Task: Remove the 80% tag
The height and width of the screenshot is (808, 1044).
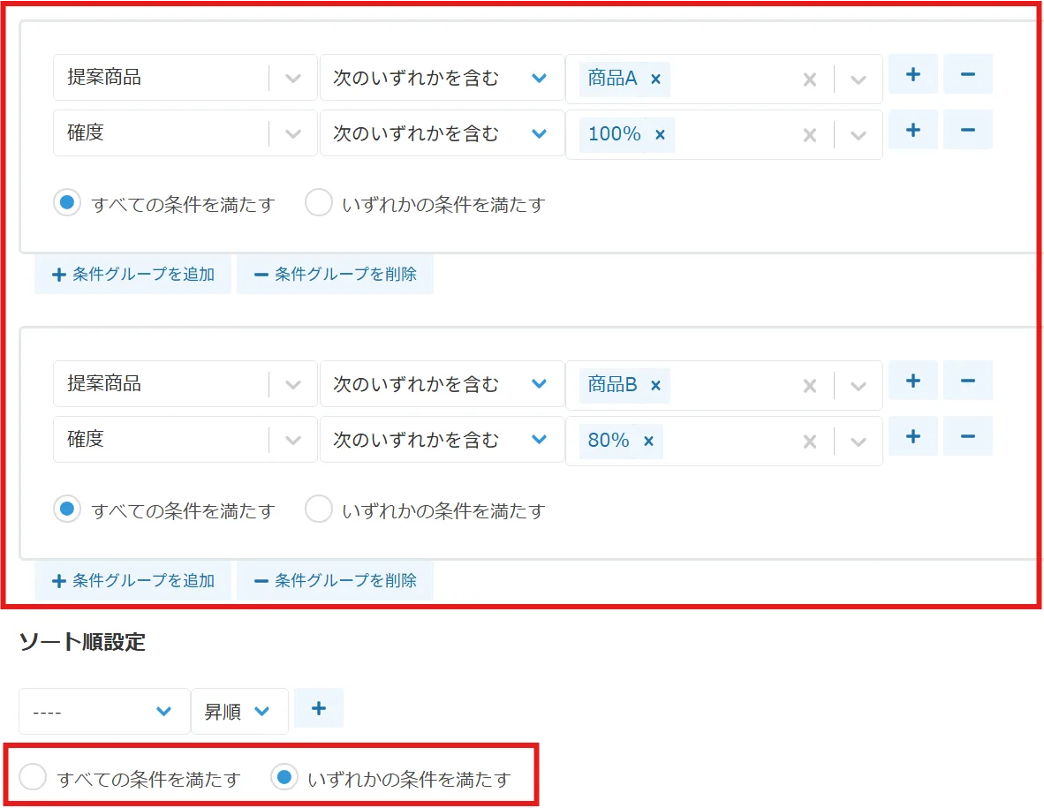Action: click(648, 441)
